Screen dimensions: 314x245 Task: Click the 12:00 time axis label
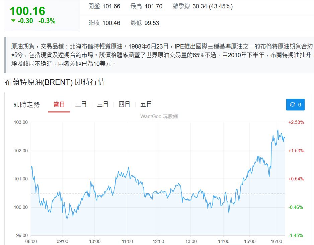pos(158,241)
